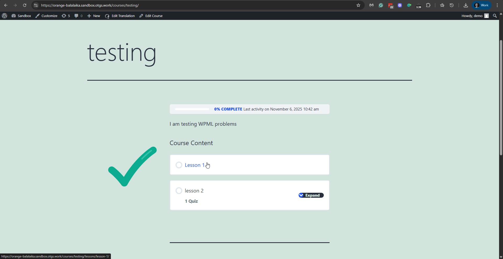Click the browser forward arrow
The width and height of the screenshot is (503, 259).
coord(15,5)
